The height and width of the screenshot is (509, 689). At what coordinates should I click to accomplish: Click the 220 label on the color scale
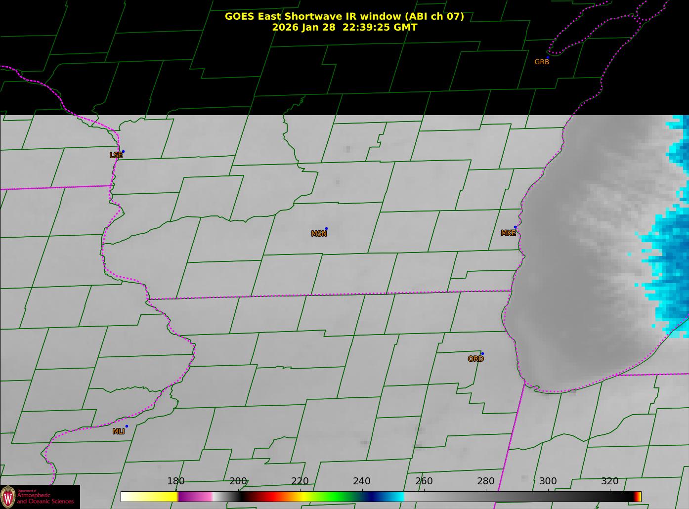(300, 481)
